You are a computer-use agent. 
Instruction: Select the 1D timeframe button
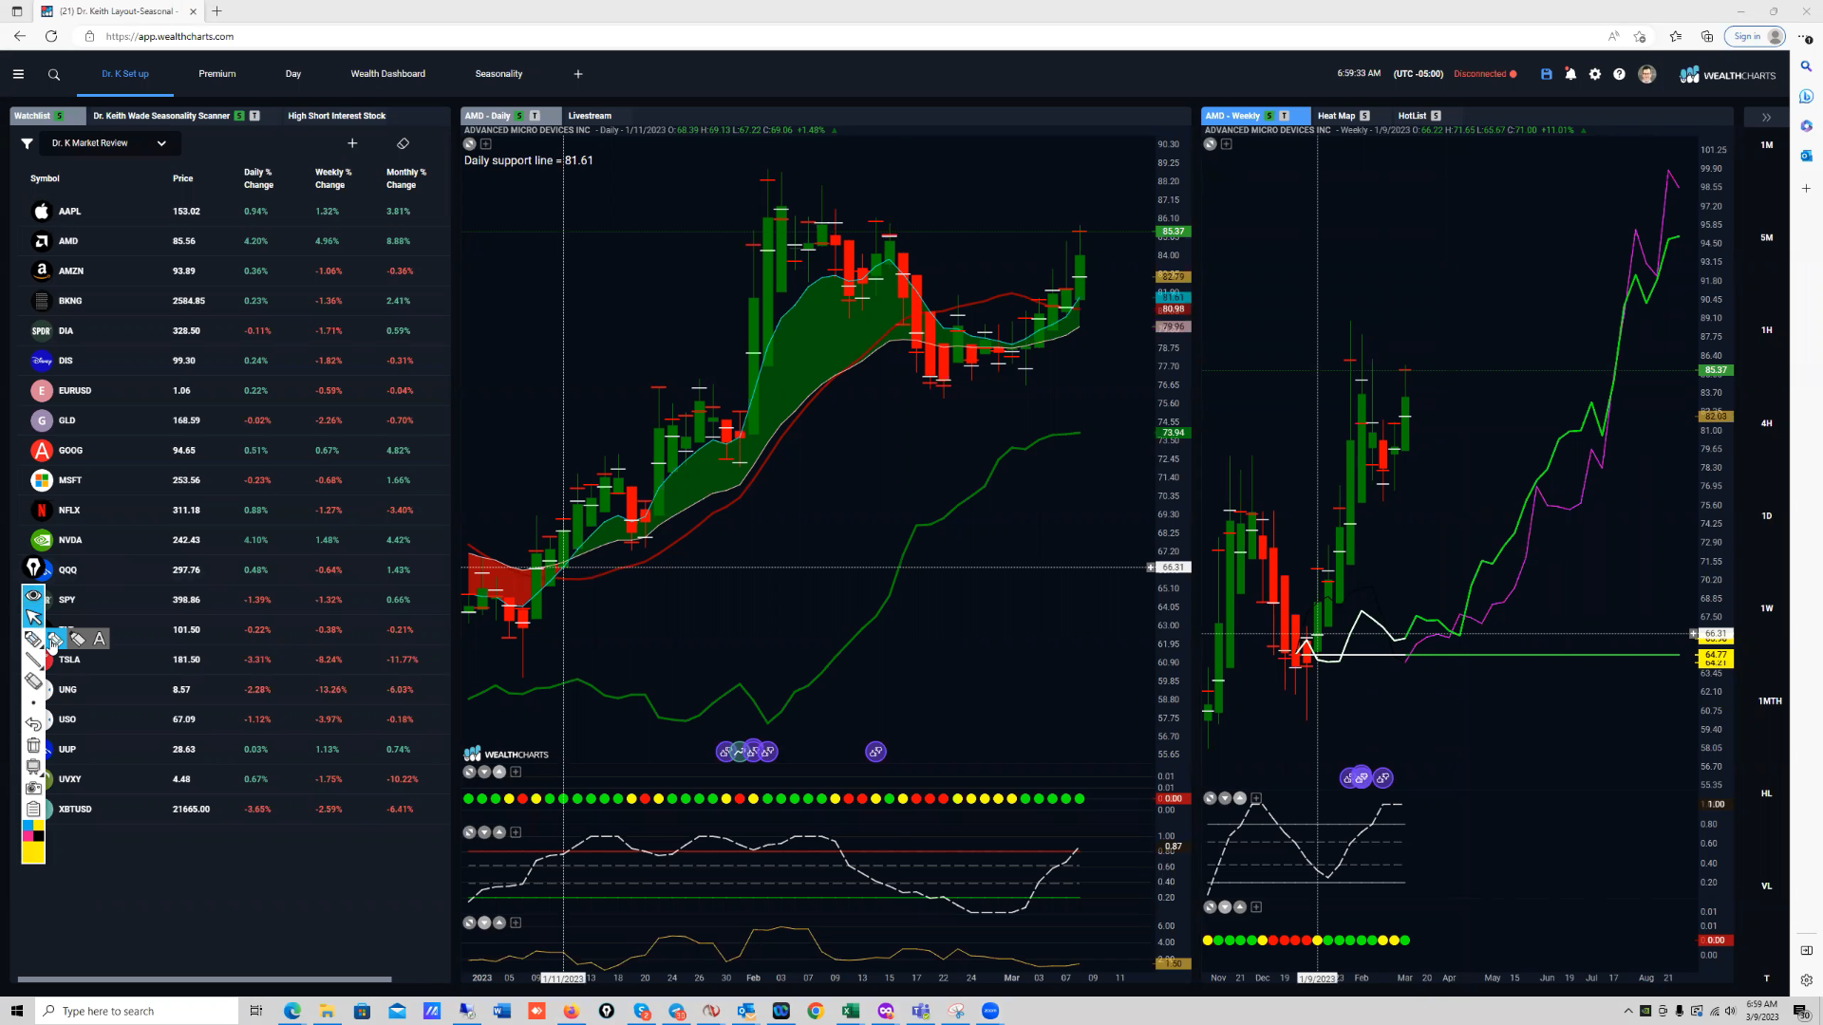click(1767, 516)
